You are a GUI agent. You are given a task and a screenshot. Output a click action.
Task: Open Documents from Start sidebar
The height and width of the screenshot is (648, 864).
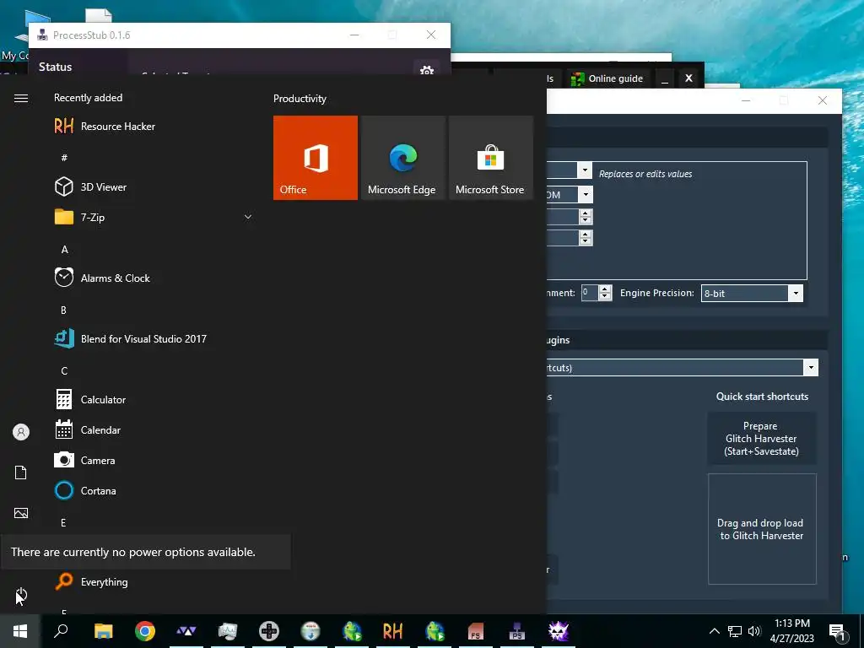click(21, 472)
